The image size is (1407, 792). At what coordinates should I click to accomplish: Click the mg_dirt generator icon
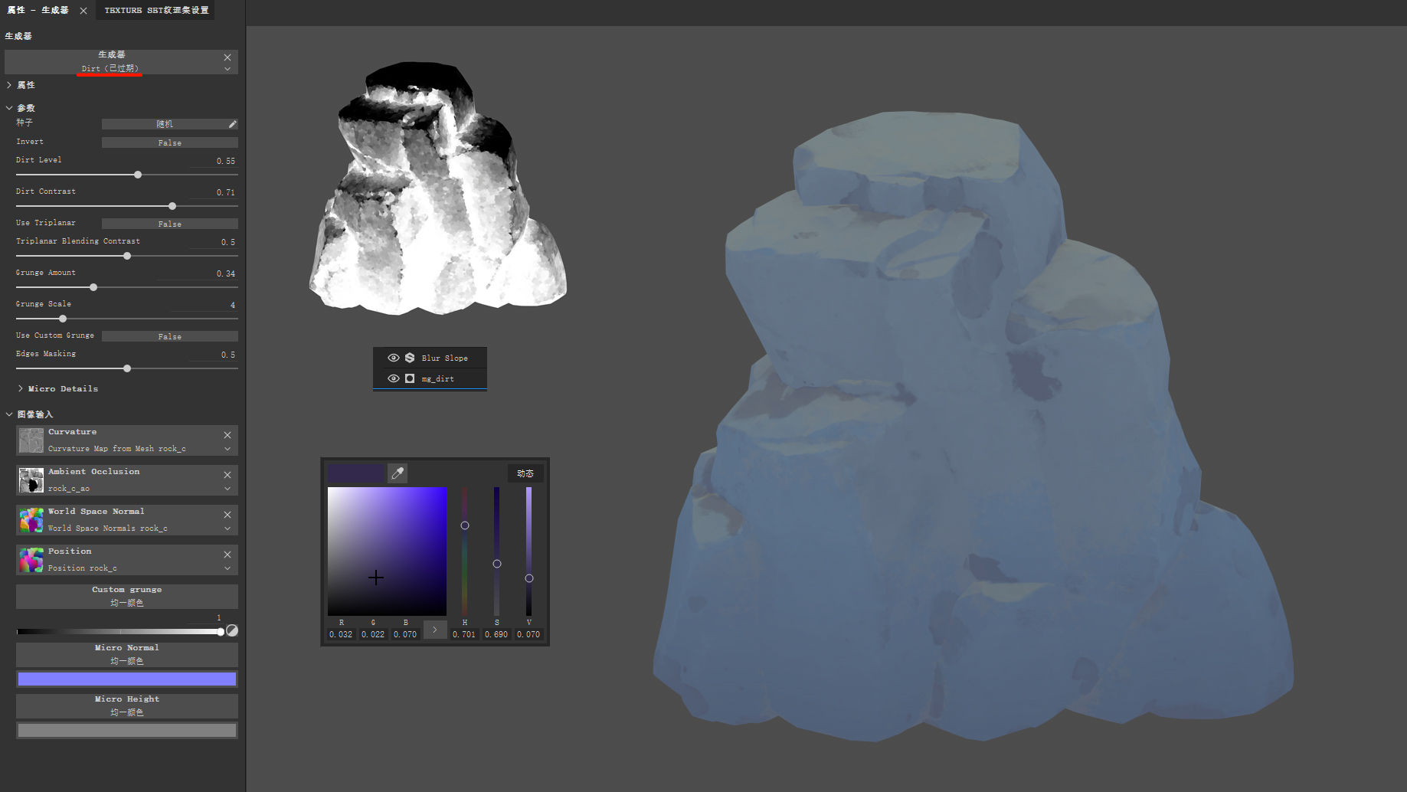[x=410, y=378]
